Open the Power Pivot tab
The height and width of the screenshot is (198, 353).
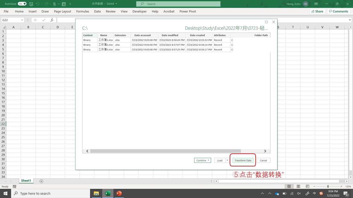click(x=188, y=11)
